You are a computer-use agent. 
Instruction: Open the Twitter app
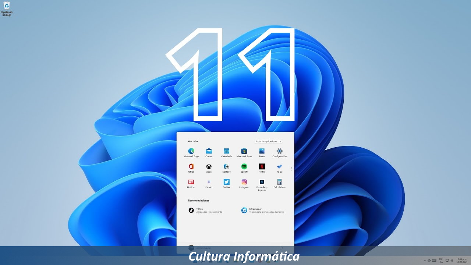point(226,184)
